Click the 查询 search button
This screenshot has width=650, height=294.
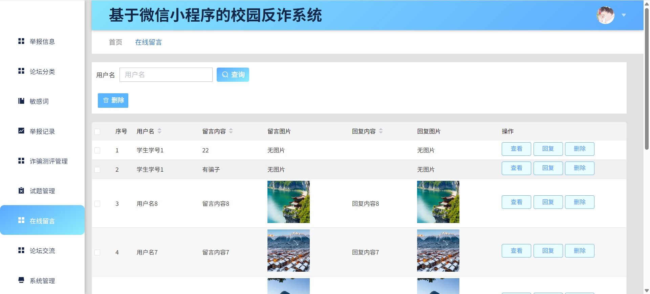[233, 75]
